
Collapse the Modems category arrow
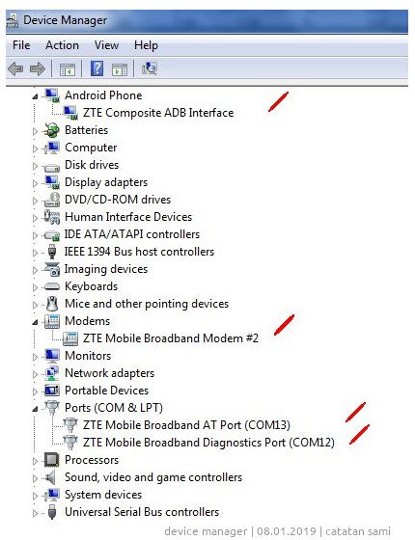click(x=35, y=322)
